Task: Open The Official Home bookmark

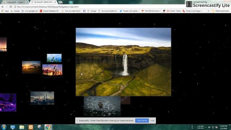Action: [x=151, y=11]
